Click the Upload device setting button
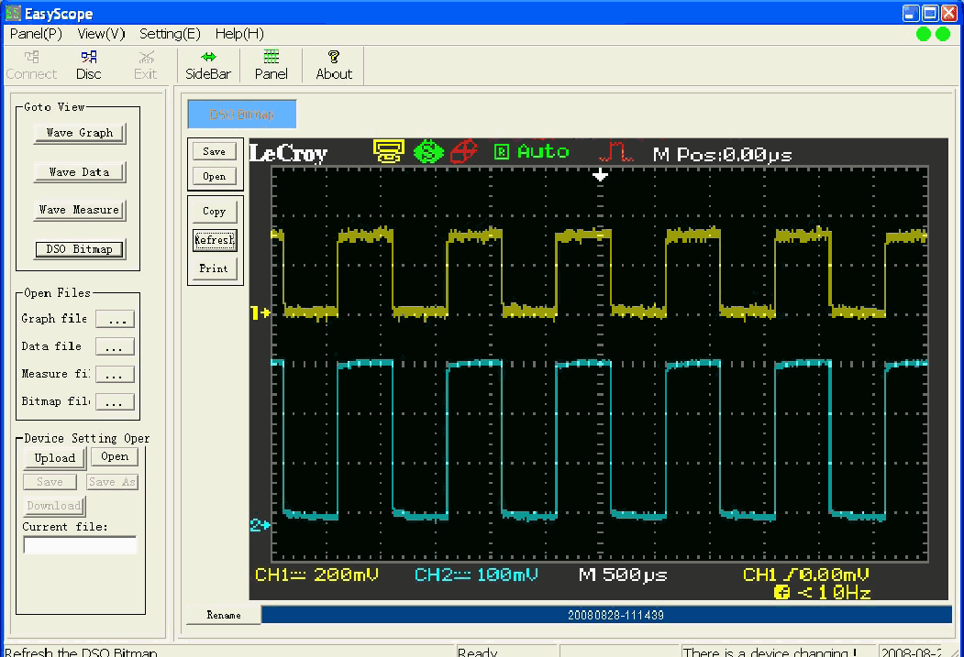 click(55, 457)
